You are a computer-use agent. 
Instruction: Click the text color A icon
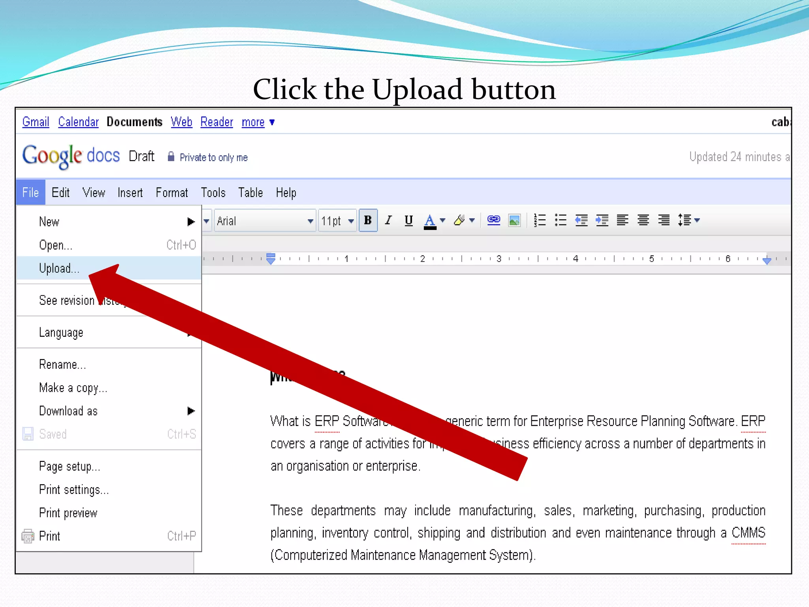point(430,221)
